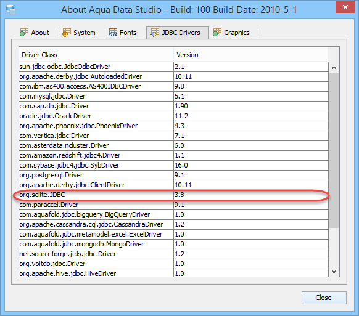Select the oracle.jdbc.OracleDriver row

pyautogui.click(x=173, y=116)
